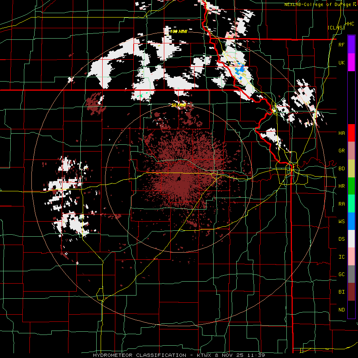Click the HA legend label

(341, 133)
